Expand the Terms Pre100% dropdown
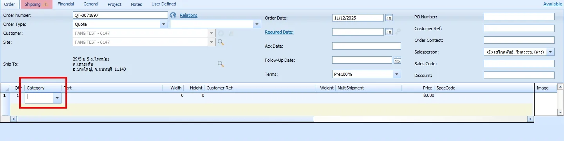This screenshot has width=564, height=141. click(x=397, y=74)
